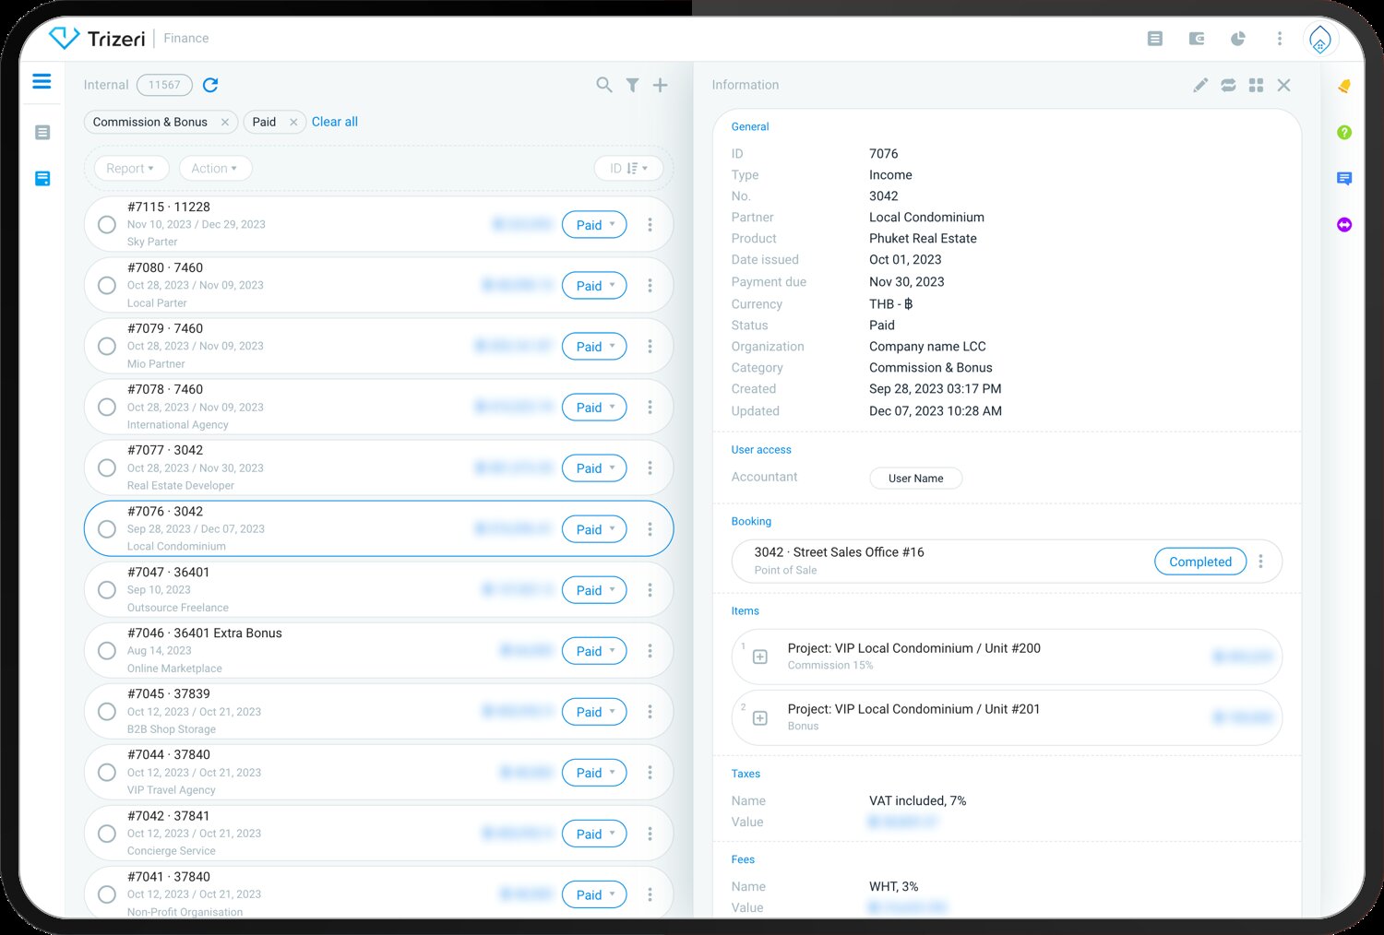Click the refresh icon next to Internal
The image size is (1384, 935).
[x=210, y=85]
